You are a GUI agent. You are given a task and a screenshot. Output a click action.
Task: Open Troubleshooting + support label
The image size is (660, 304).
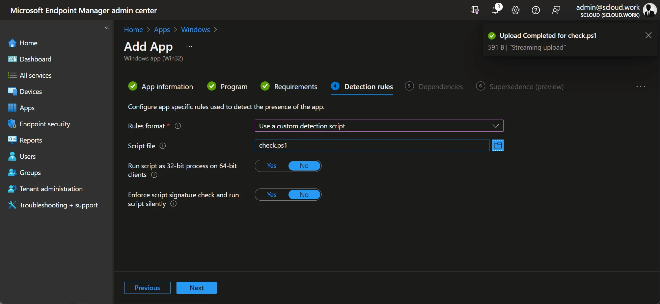point(59,205)
